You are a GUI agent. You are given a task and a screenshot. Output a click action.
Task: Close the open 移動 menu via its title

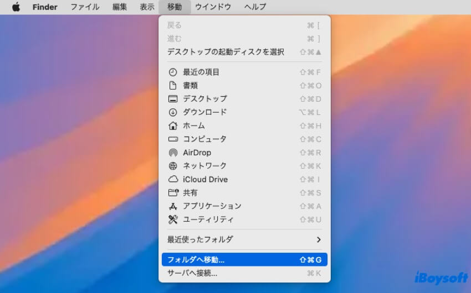click(175, 7)
